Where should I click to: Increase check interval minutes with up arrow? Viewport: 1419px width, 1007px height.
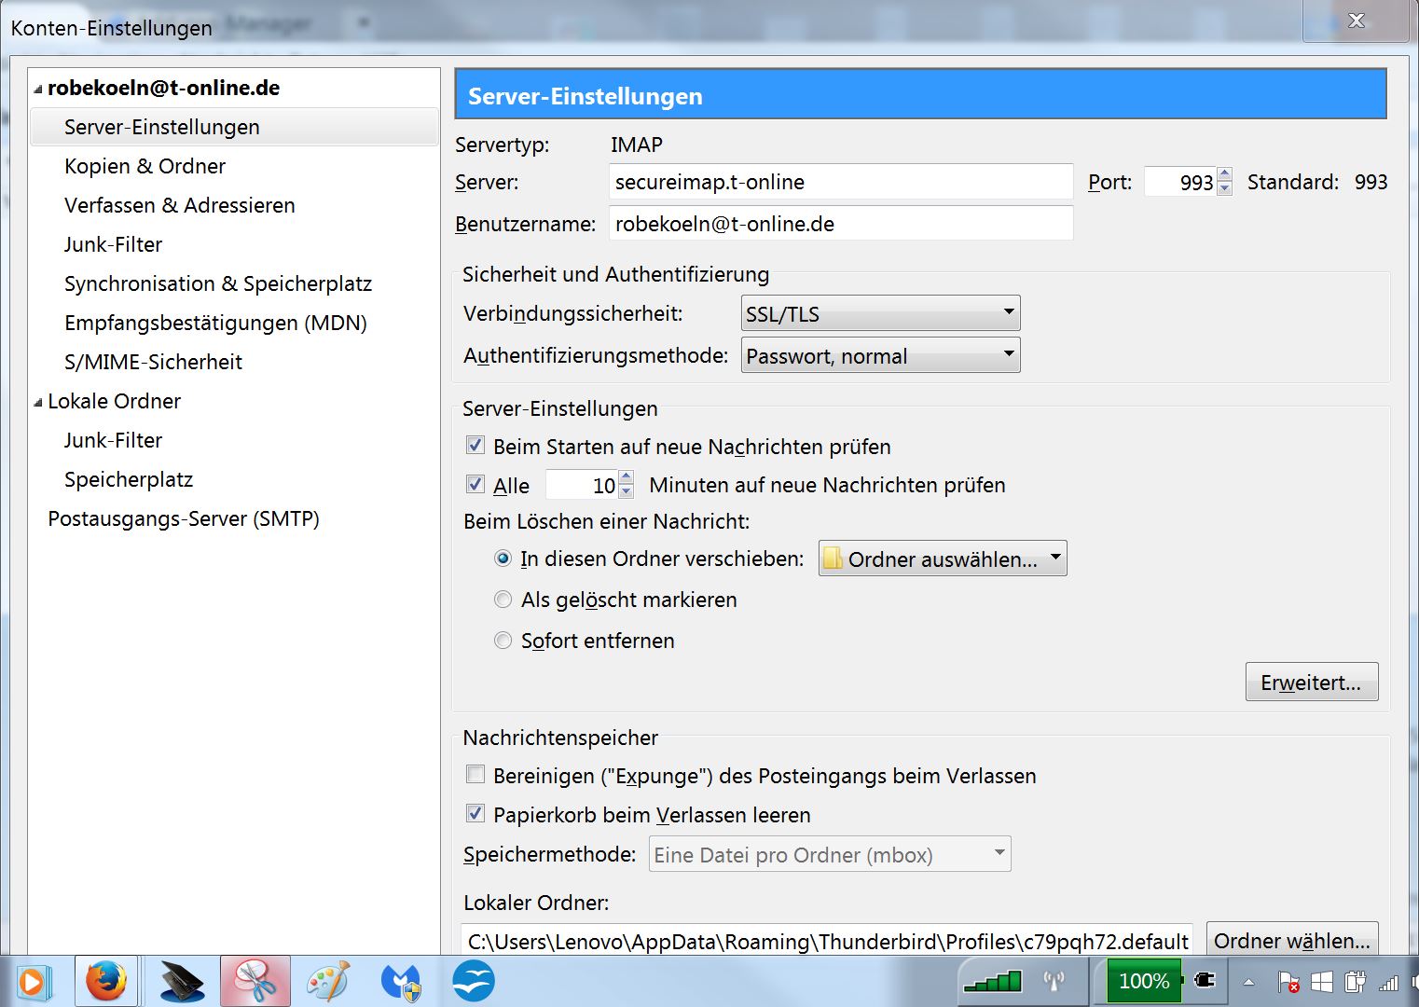pyautogui.click(x=627, y=477)
